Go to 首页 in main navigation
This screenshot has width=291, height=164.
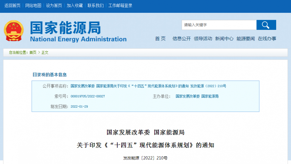pyautogui.click(x=160, y=39)
